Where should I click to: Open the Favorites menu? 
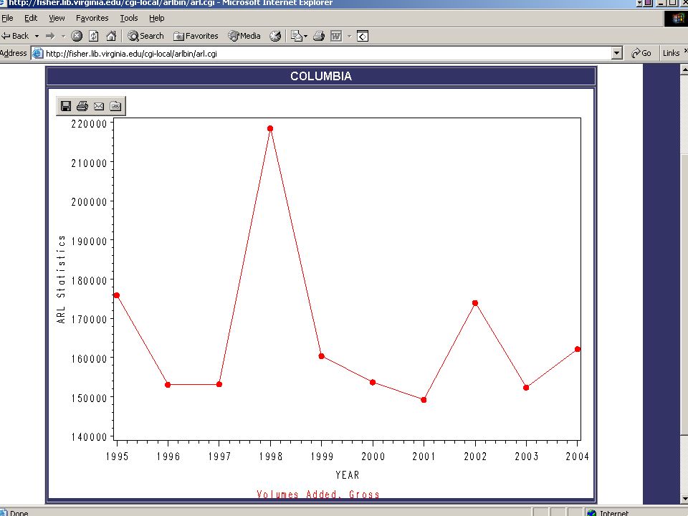pos(92,18)
